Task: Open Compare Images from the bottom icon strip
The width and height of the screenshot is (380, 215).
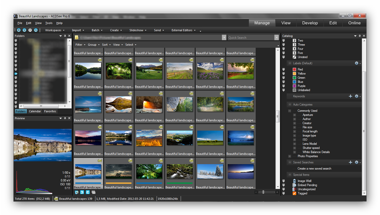Action: pos(93,192)
